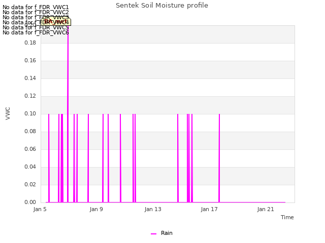Click the 'Jan 17' x-axis tick label
The width and height of the screenshot is (325, 243).
tap(209, 209)
